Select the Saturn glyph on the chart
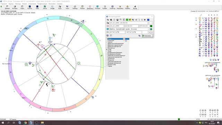This screenshot has width=222, height=125. 54,35
